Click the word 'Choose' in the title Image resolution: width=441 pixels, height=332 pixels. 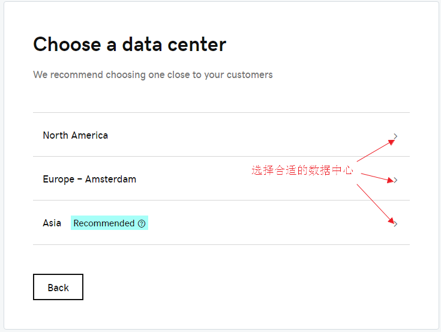[67, 44]
